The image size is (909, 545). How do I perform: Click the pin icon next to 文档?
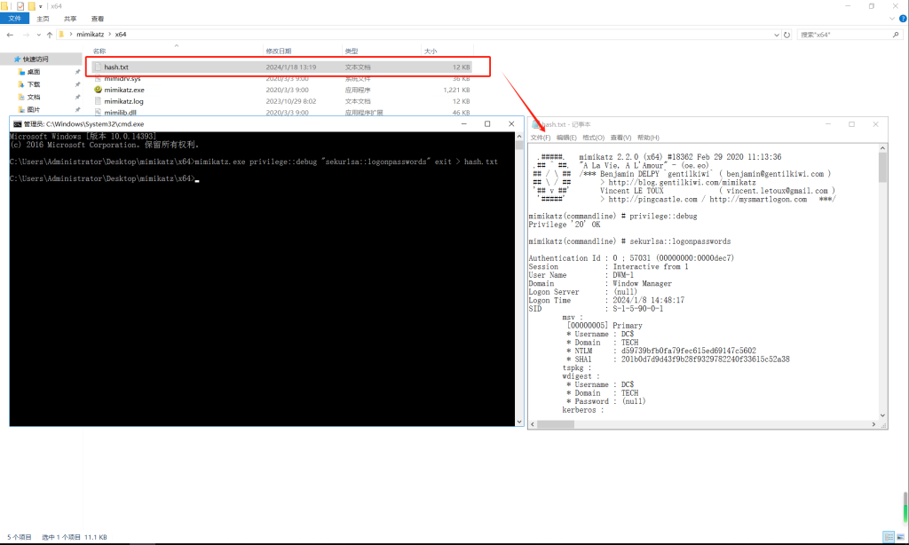click(78, 98)
